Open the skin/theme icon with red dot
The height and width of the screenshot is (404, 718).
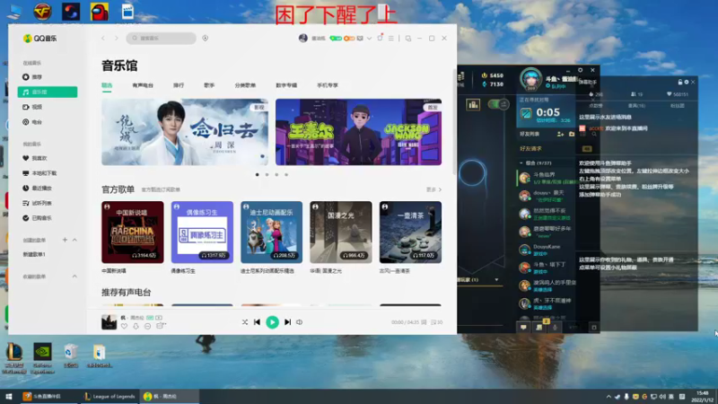380,38
